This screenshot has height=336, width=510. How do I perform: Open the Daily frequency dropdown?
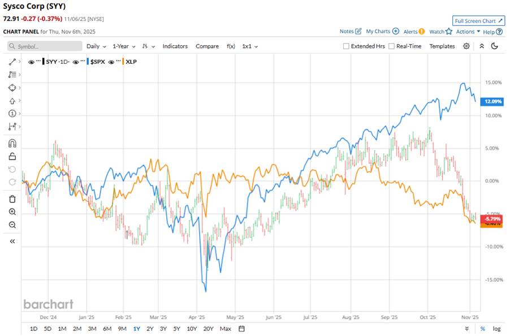click(96, 46)
